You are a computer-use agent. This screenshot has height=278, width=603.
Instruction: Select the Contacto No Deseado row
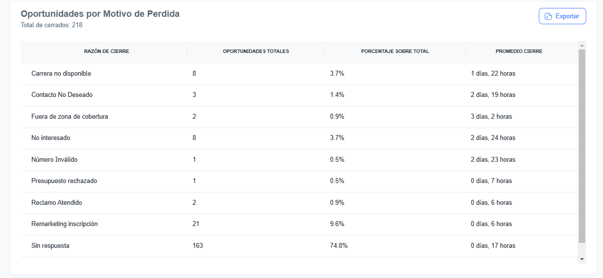tap(62, 95)
